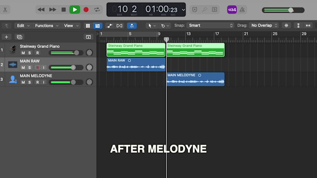Viewport: 317px width, 178px height.
Task: Adjust the MAIN RAW volume fader
Action: (x=73, y=67)
